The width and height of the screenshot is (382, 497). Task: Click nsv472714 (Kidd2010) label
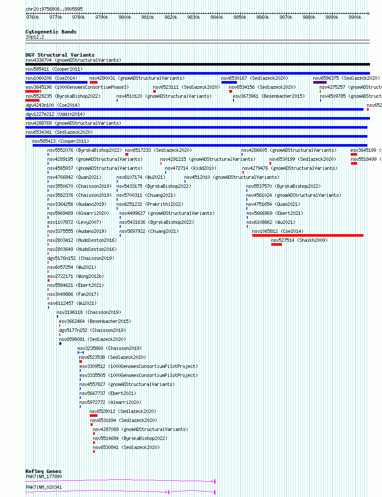pos(191,168)
